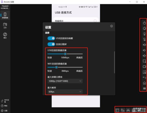Open the recent apps menu icon
Image resolution: width=147 pixels, height=113 pixels.
144,88
